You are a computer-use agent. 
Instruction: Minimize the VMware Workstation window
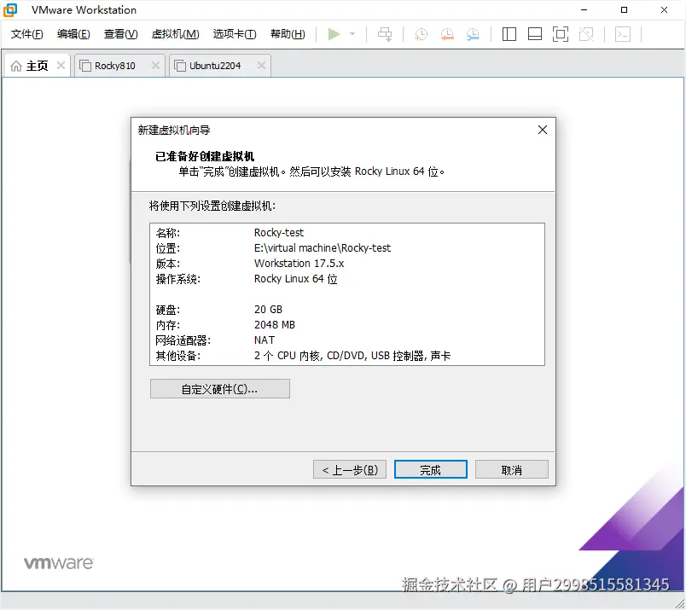point(584,9)
